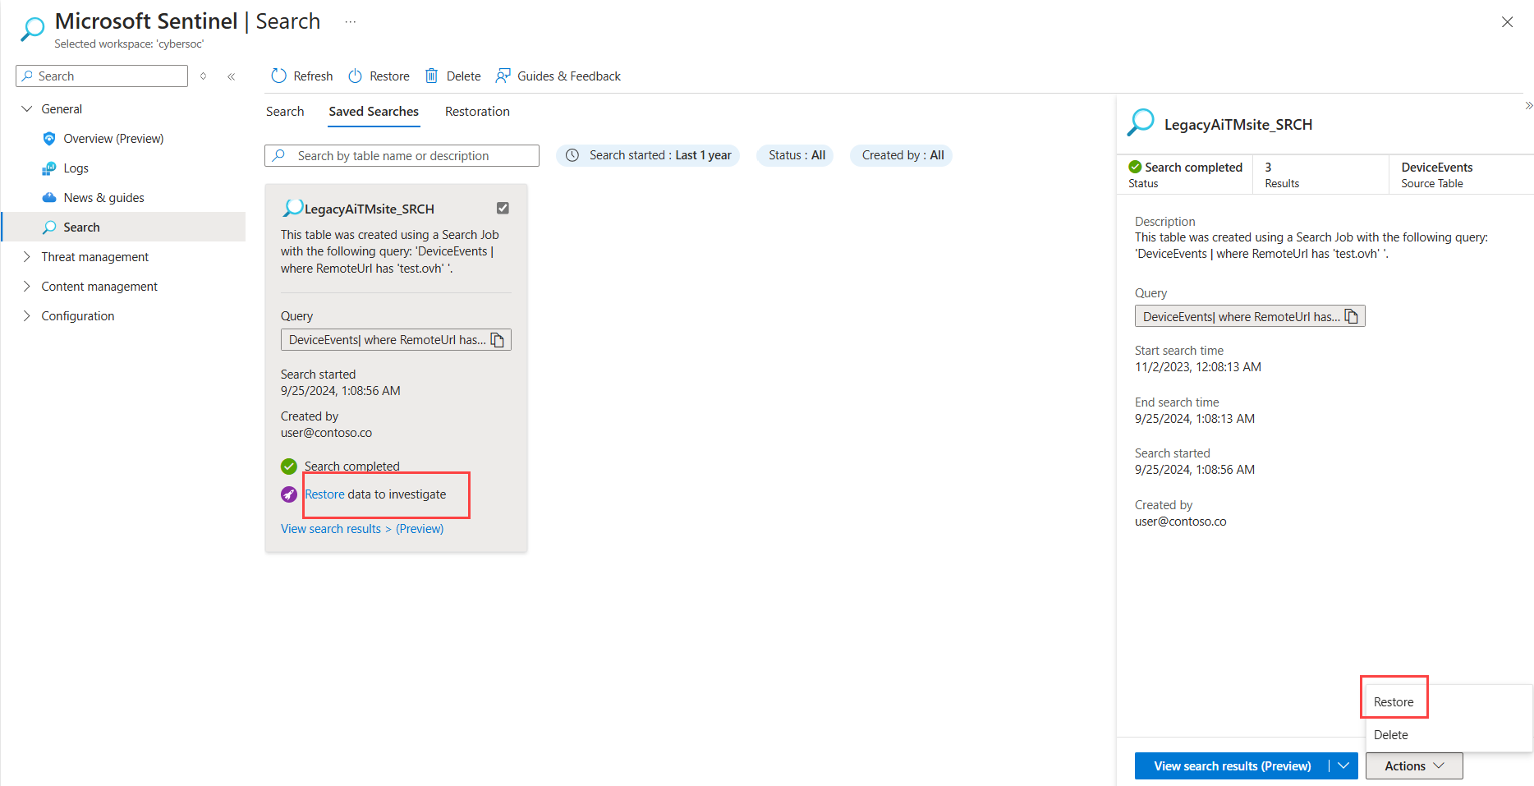This screenshot has height=786, width=1534.
Task: Open the Status: All filter
Action: point(795,154)
